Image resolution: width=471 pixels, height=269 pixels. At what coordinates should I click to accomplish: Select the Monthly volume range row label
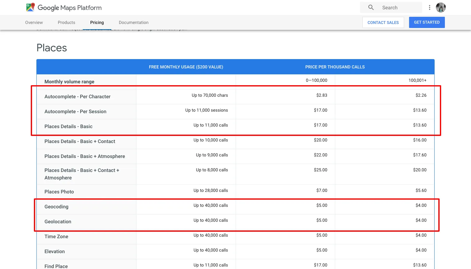69,81
